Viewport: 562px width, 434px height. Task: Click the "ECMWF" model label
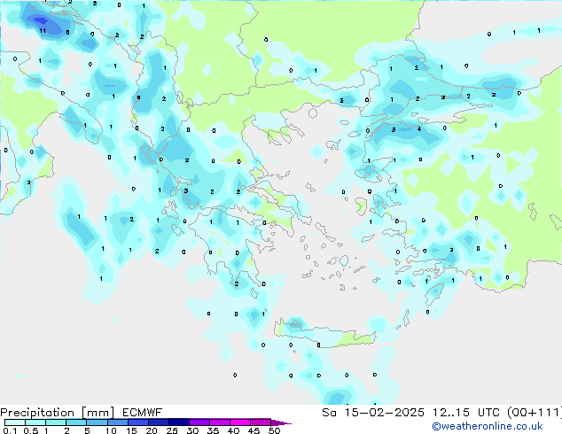[x=143, y=413]
